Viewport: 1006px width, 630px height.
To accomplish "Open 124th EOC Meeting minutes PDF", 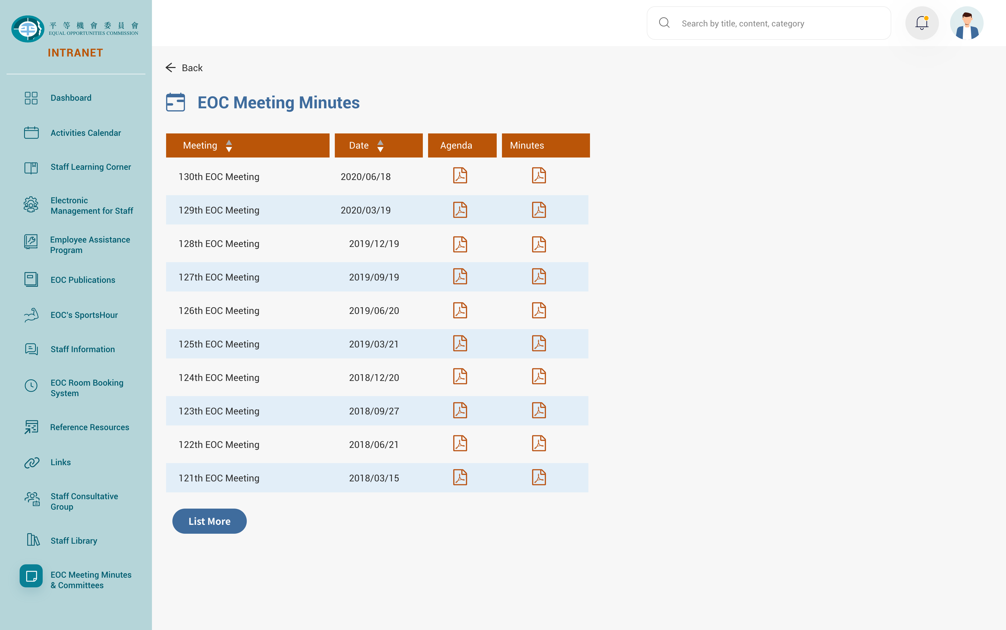I will (539, 376).
